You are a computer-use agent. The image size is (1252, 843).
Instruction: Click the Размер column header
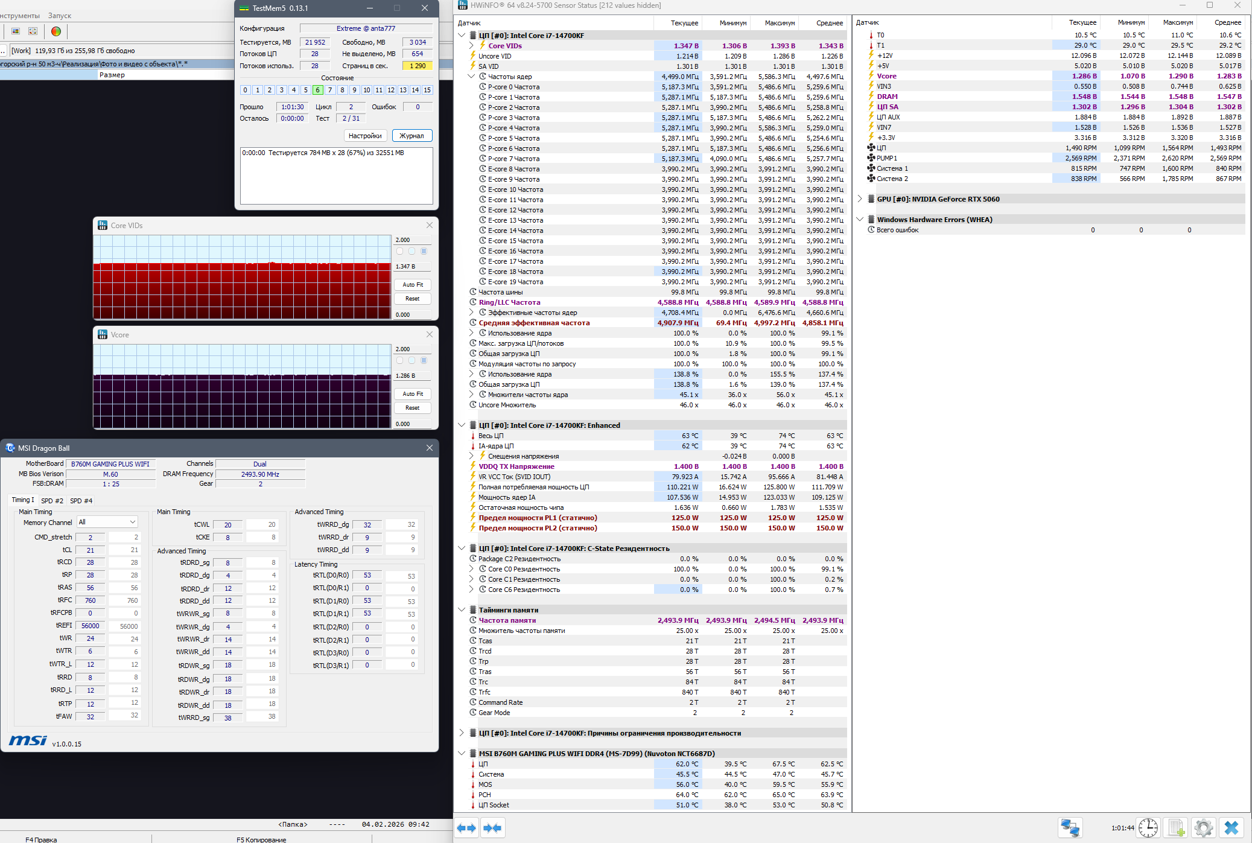click(x=112, y=75)
